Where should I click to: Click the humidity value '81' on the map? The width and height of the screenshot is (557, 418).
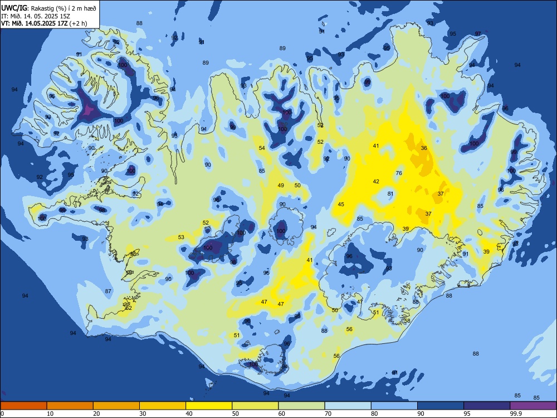pyautogui.click(x=390, y=194)
